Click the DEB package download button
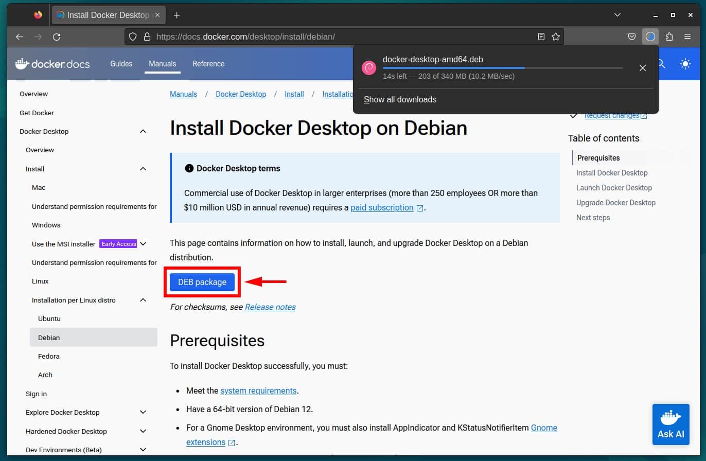Screen dimensions: 706x461 pyautogui.click(x=202, y=282)
